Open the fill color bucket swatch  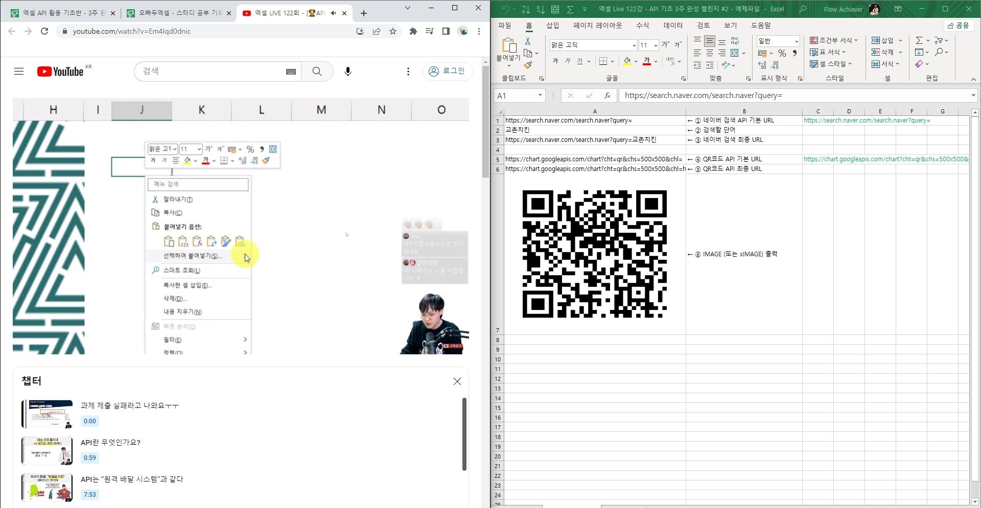[627, 61]
